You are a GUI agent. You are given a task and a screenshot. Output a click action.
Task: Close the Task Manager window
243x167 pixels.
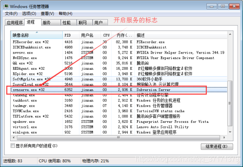(234, 6)
